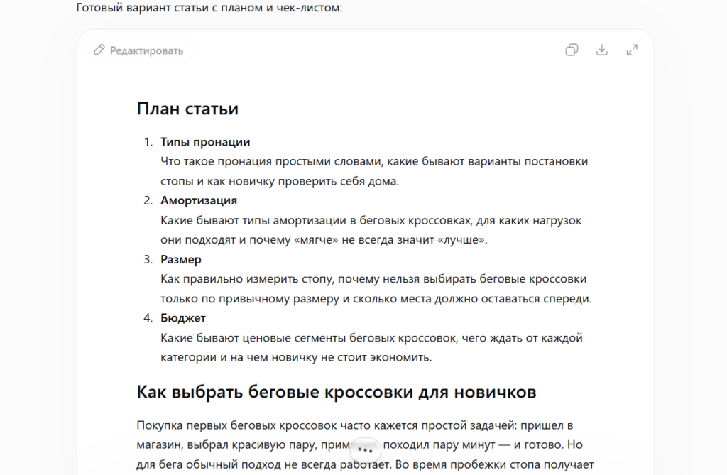The width and height of the screenshot is (727, 475).
Task: Select the Амортизация list title
Action: pyautogui.click(x=199, y=200)
